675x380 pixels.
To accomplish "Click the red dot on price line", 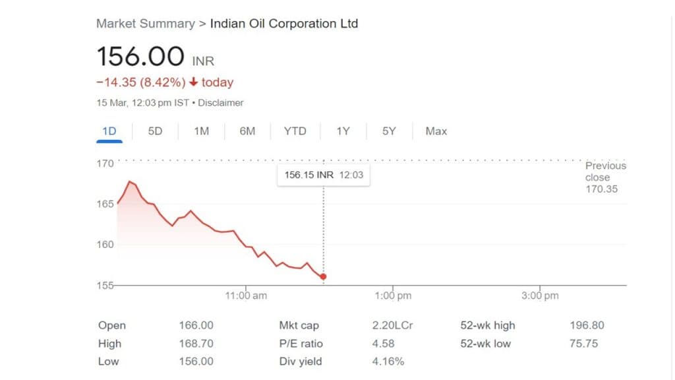I will 323,276.
